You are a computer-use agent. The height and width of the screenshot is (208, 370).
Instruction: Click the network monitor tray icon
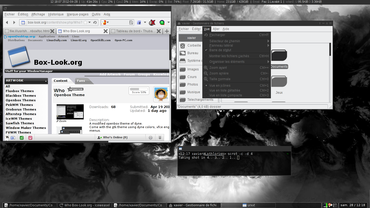pyautogui.click(x=325, y=205)
